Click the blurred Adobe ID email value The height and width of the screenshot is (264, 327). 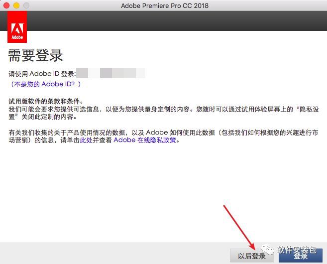pos(110,73)
